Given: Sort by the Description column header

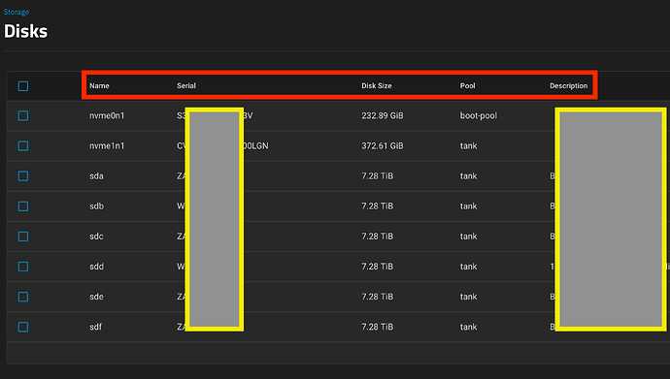Looking at the screenshot, I should click(x=568, y=85).
